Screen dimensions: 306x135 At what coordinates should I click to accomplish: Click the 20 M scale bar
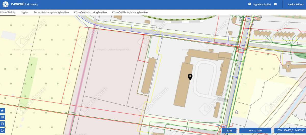[x=229, y=131]
